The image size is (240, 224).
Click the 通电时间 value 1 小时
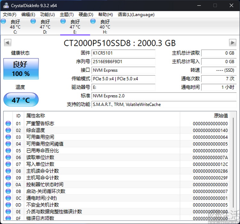pos(219,87)
